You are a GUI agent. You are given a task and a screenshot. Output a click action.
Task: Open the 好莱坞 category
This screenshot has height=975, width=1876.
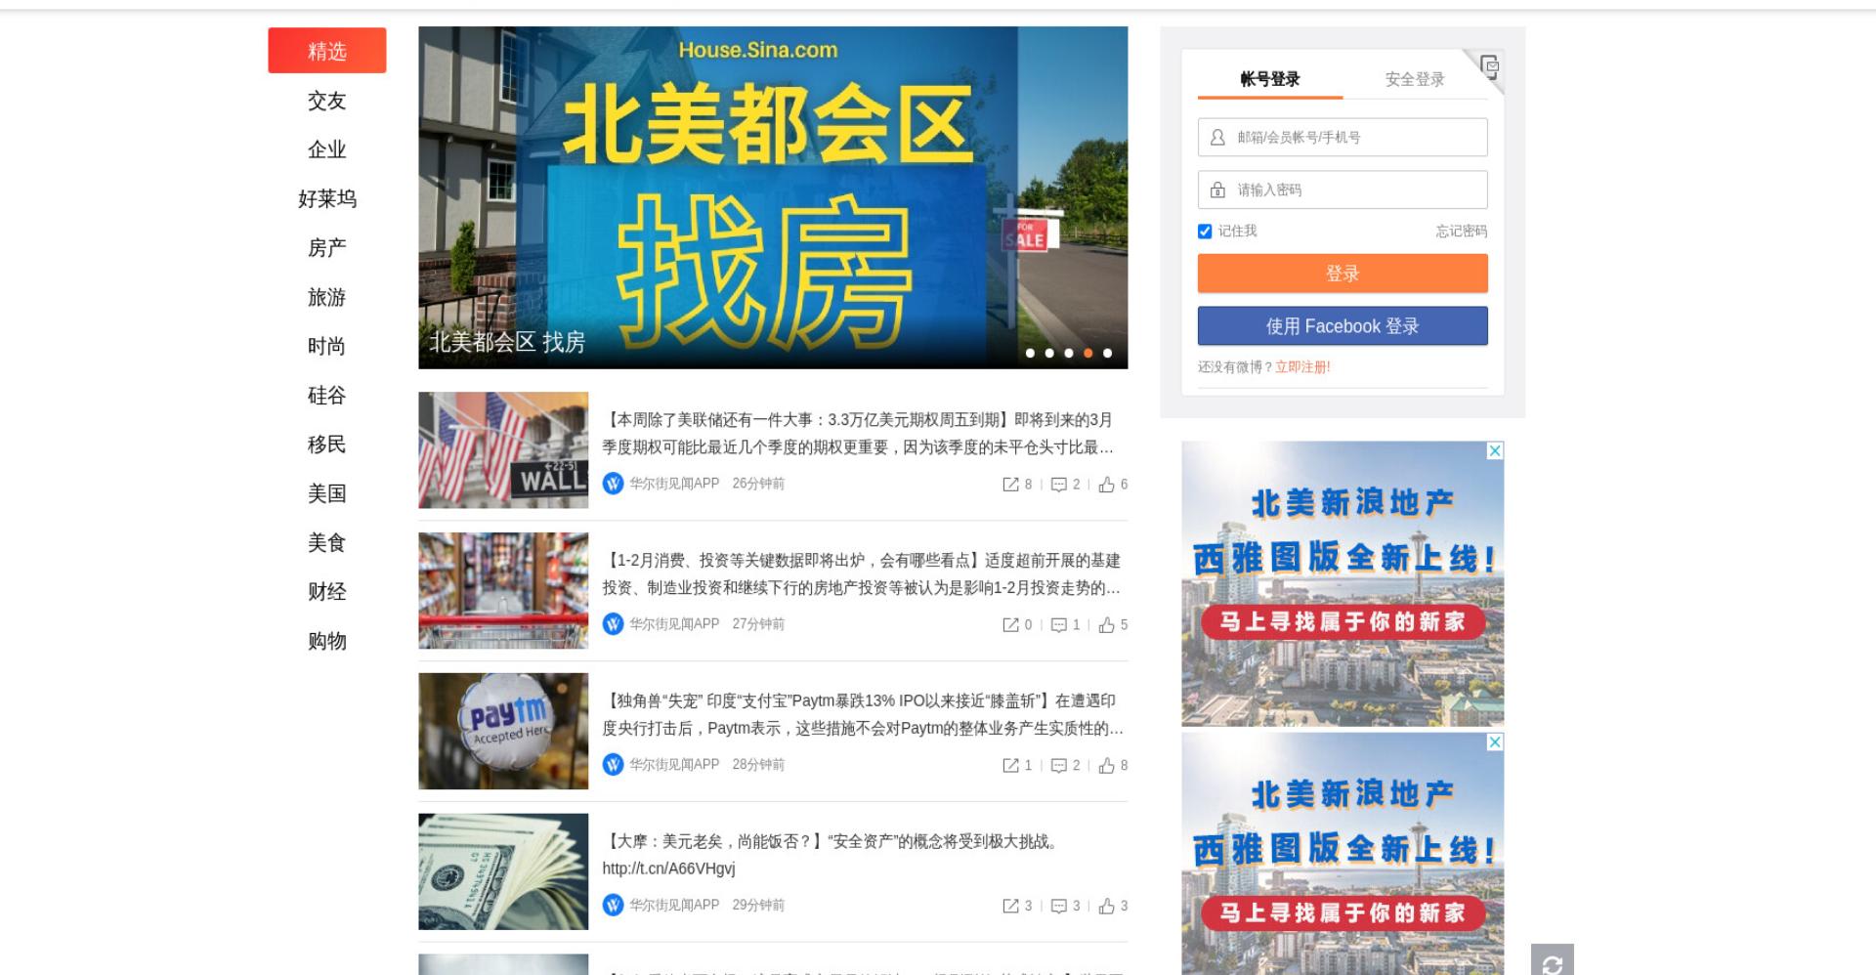coord(327,199)
